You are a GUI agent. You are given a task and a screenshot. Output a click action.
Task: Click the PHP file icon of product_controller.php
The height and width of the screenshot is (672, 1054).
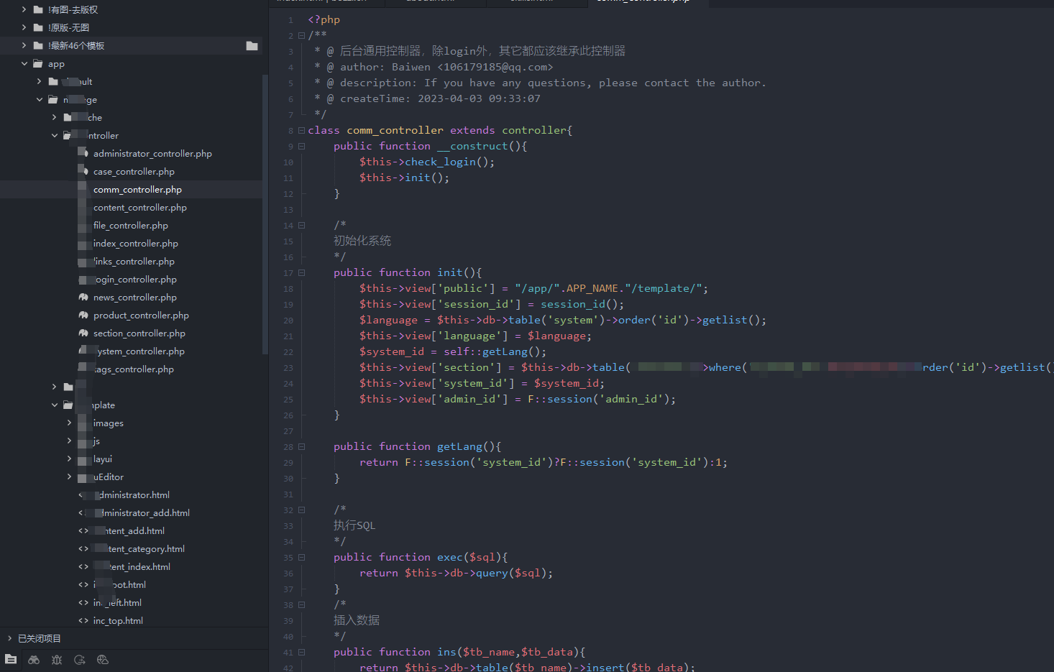[84, 315]
